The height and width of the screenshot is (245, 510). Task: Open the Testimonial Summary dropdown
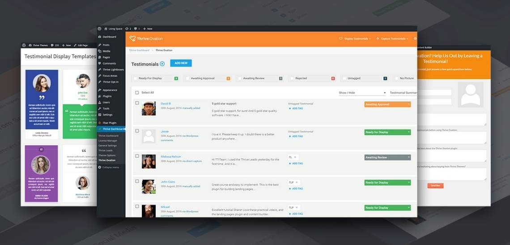[404, 93]
